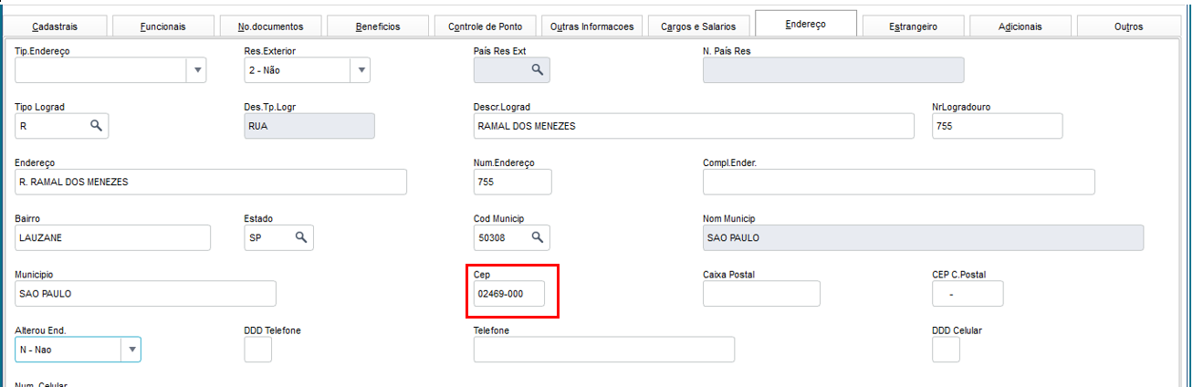
Task: Click the Des.Tp.Logr field showing RUA
Action: click(309, 126)
